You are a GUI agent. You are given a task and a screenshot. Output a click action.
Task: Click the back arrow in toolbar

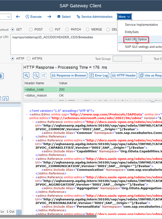click(18, 17)
